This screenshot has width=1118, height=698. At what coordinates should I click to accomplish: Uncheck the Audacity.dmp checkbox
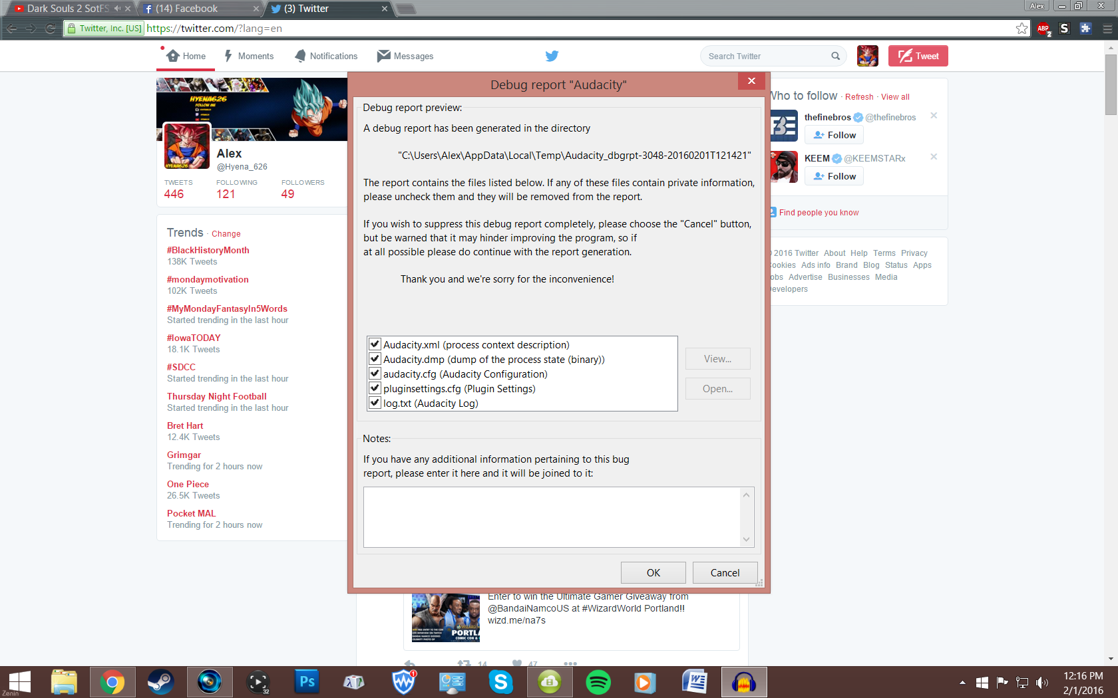pyautogui.click(x=375, y=359)
